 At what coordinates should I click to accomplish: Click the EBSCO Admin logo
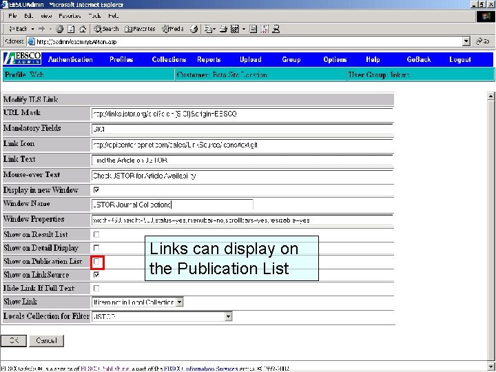pos(22,59)
